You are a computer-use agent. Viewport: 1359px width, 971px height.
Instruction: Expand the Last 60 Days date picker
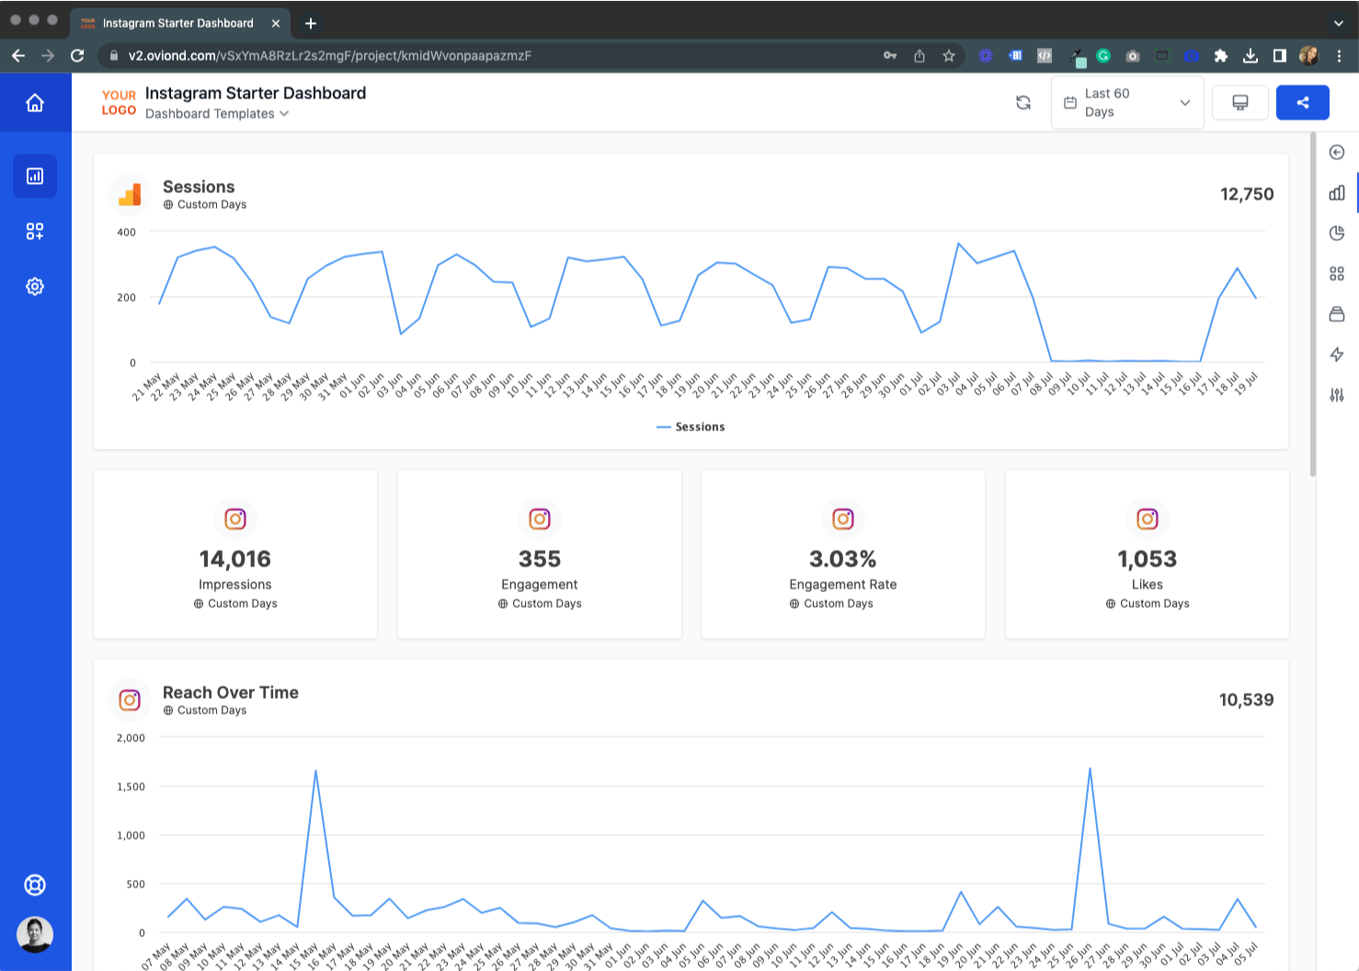pyautogui.click(x=1127, y=102)
